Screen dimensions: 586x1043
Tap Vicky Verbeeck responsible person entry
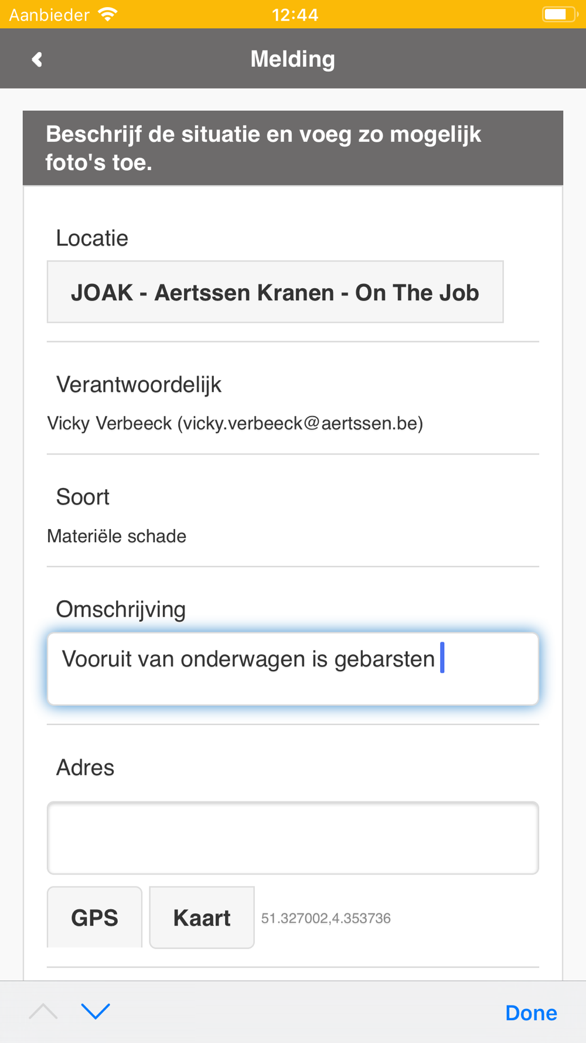tap(235, 423)
